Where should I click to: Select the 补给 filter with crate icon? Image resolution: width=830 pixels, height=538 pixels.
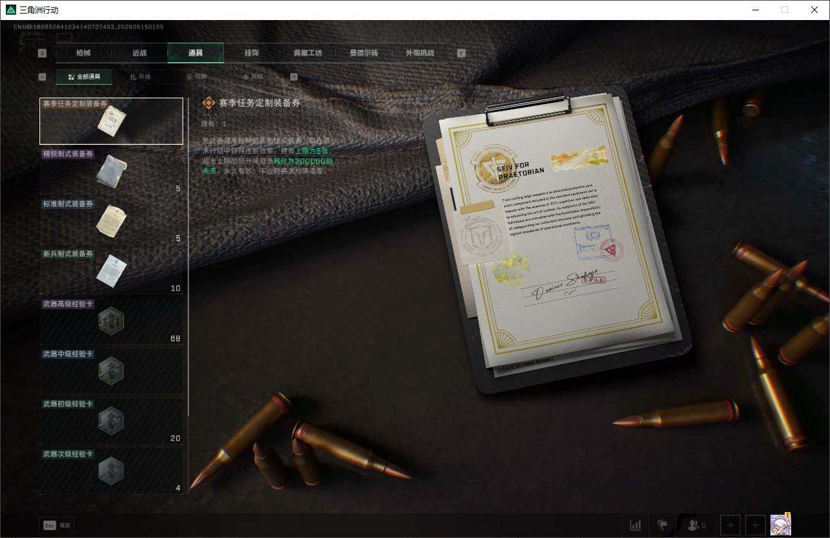point(140,76)
